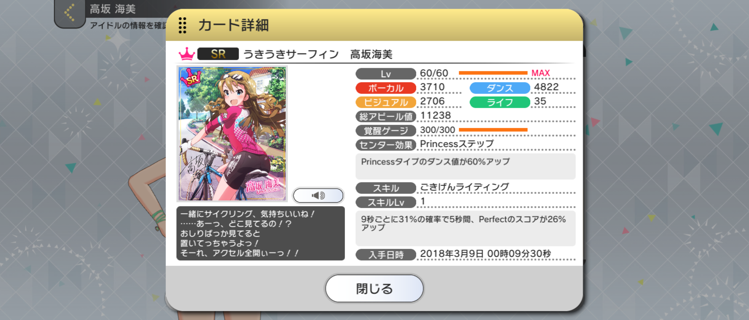
Task: Click the スキルLv label
Action: (x=386, y=202)
